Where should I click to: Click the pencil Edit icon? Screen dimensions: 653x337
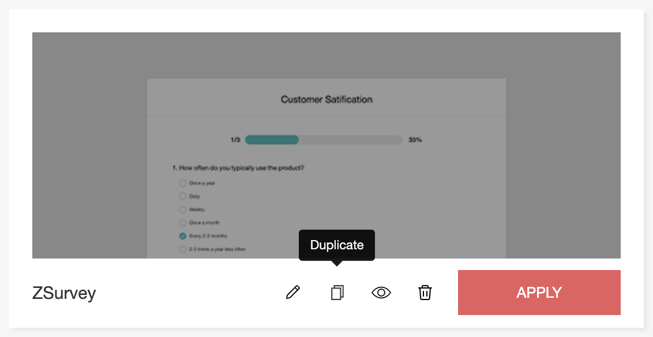293,293
